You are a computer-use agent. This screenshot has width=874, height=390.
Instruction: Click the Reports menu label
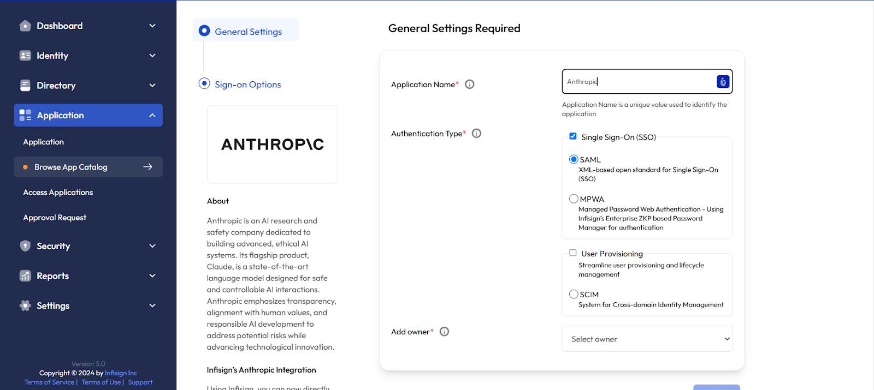pos(53,276)
